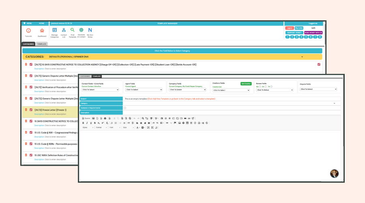This screenshot has height=203, width=365.
Task: Toggle checkbox for Verification of Procedure row
Action: pyautogui.click(x=31, y=87)
